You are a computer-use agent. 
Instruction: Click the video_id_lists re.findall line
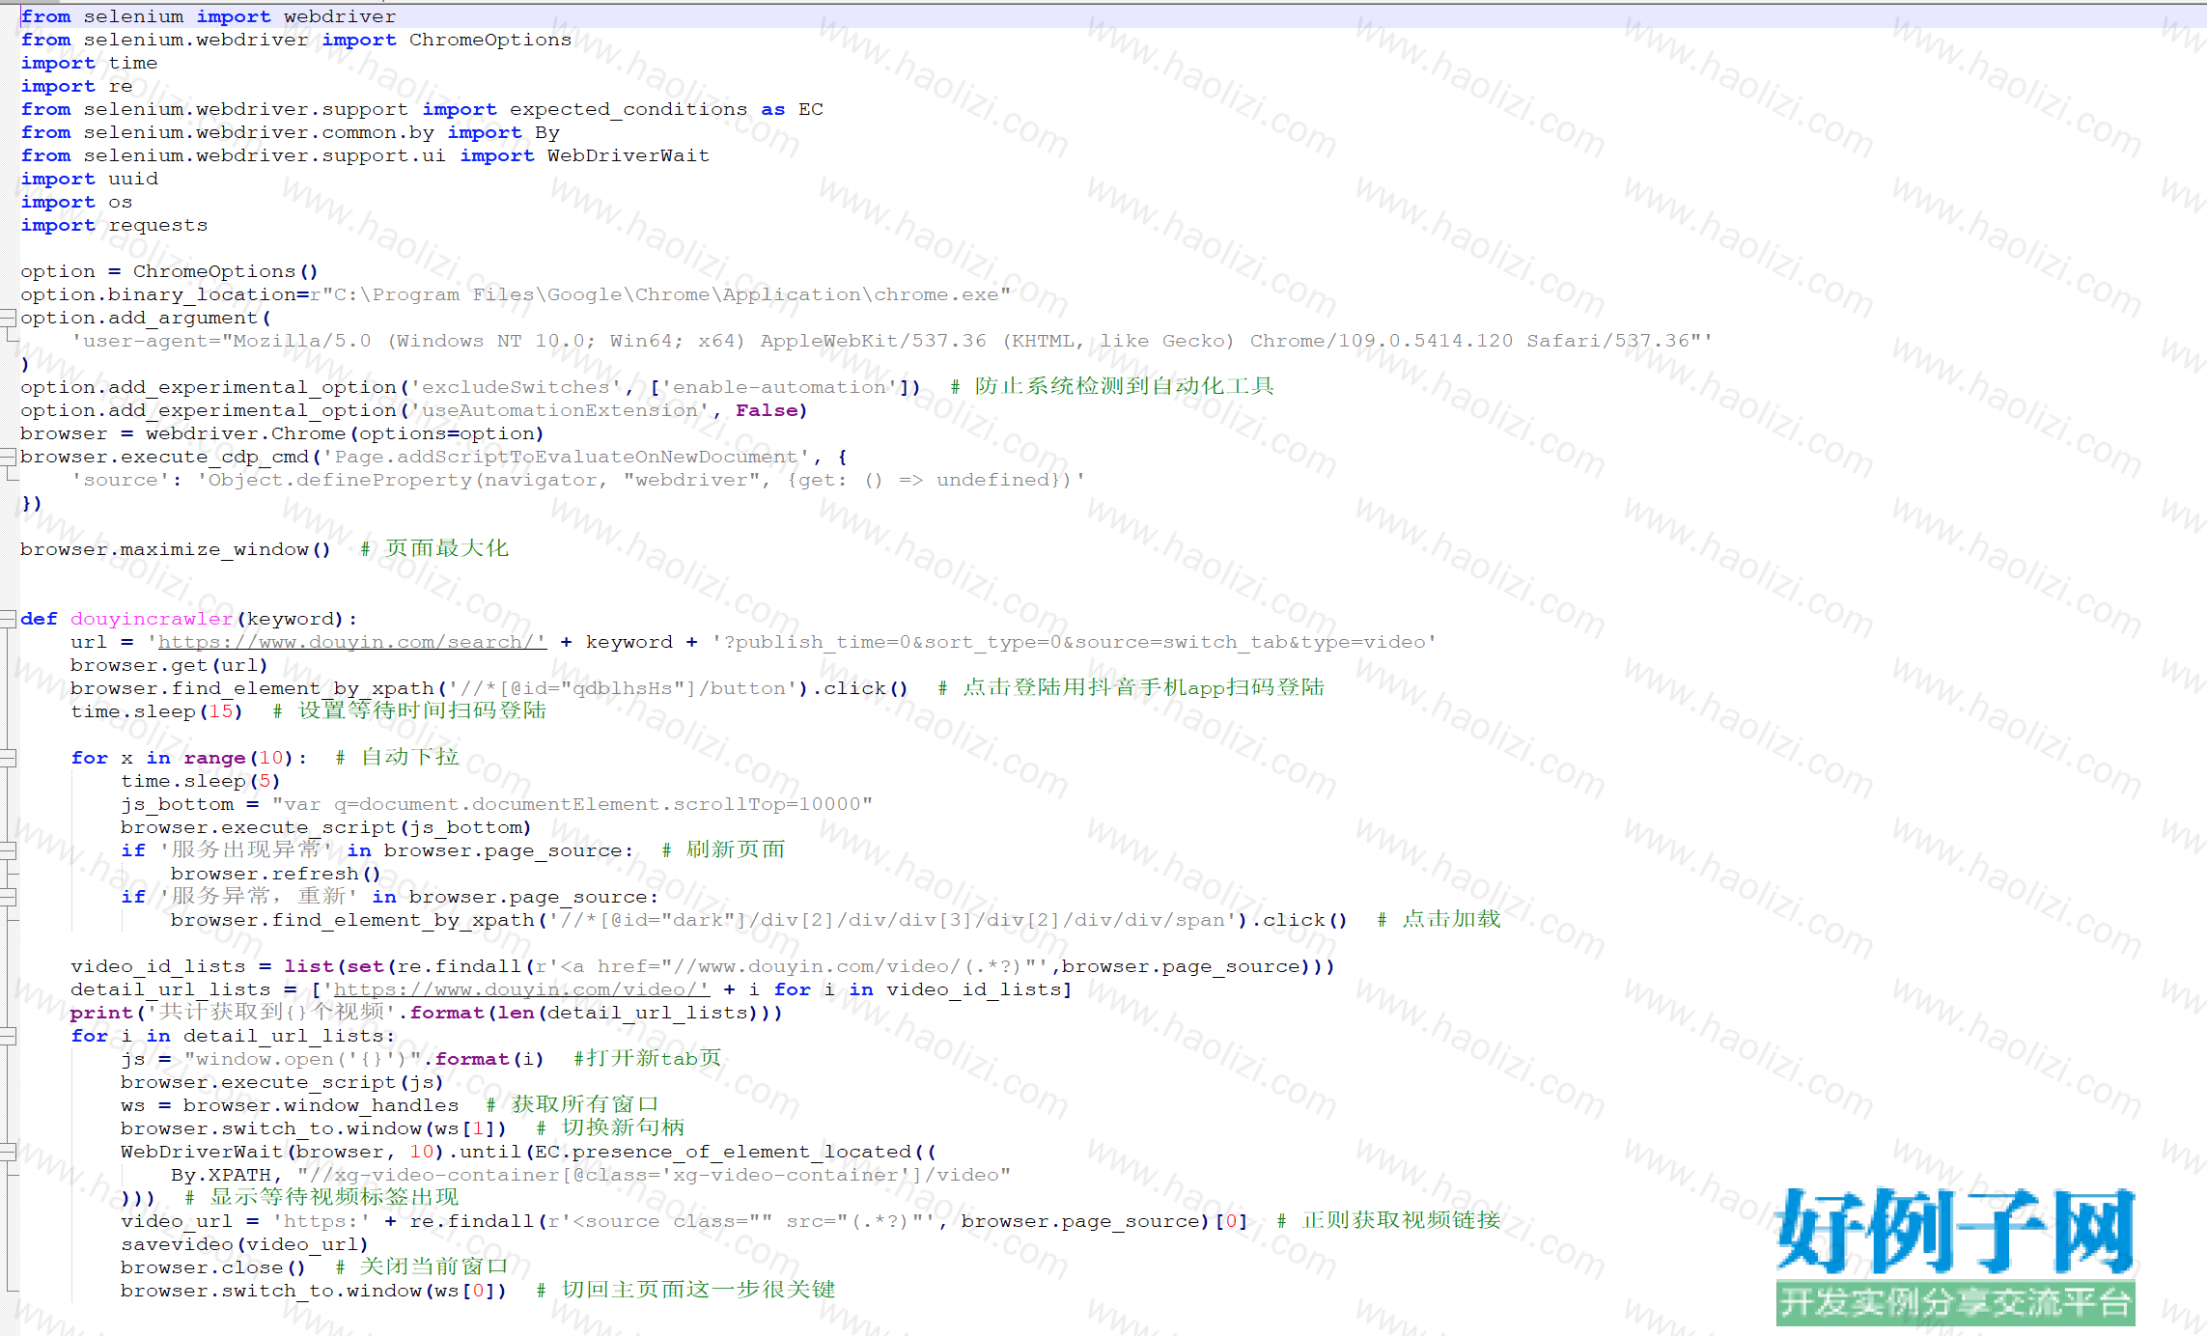703,966
